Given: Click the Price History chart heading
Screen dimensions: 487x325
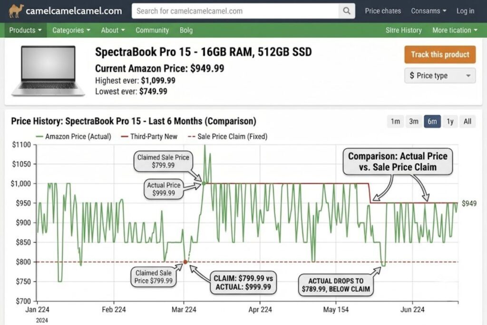Looking at the screenshot, I should click(x=134, y=121).
